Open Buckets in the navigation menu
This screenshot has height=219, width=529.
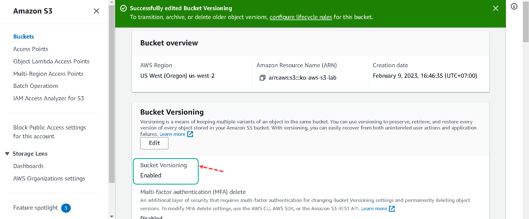point(24,37)
